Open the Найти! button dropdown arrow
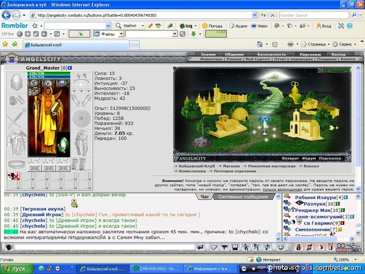This screenshot has width=365, height=274. (x=143, y=26)
